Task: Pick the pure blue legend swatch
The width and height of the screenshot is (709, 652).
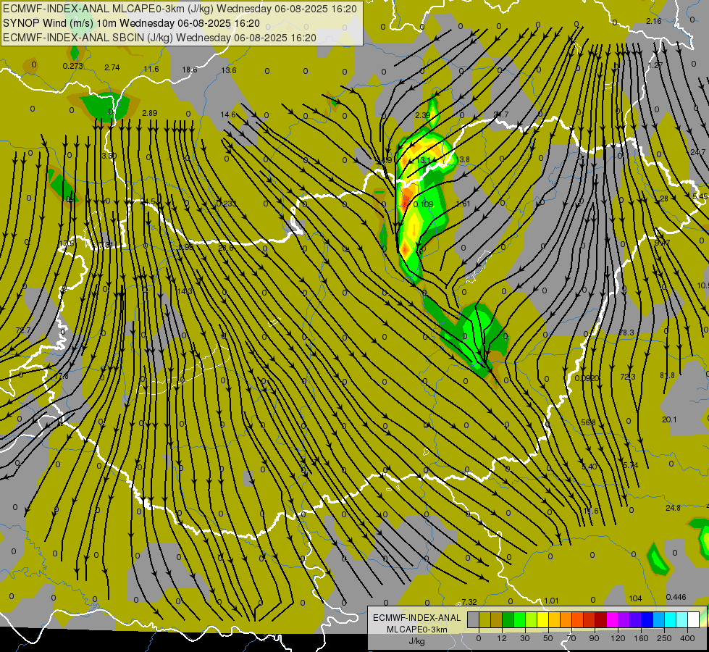Action: pyautogui.click(x=647, y=619)
